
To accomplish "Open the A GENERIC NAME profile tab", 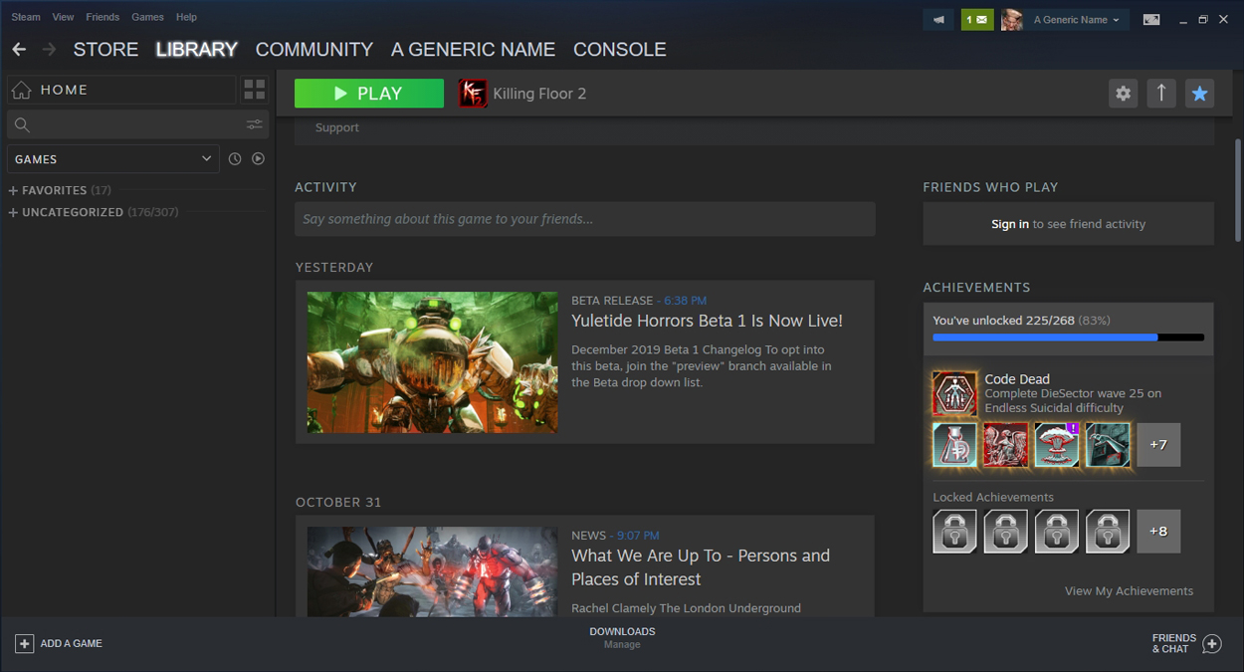I will [473, 49].
